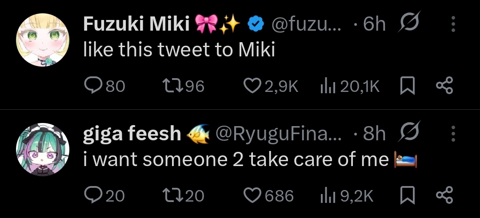Reply to giga feesh's tweet

(x=93, y=195)
